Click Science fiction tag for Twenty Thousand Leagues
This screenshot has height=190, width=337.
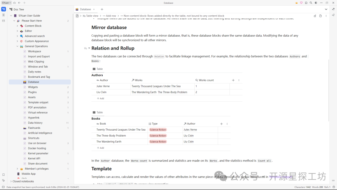point(158,130)
